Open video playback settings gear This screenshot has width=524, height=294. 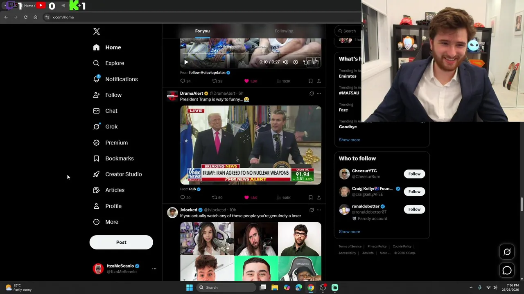[296, 62]
